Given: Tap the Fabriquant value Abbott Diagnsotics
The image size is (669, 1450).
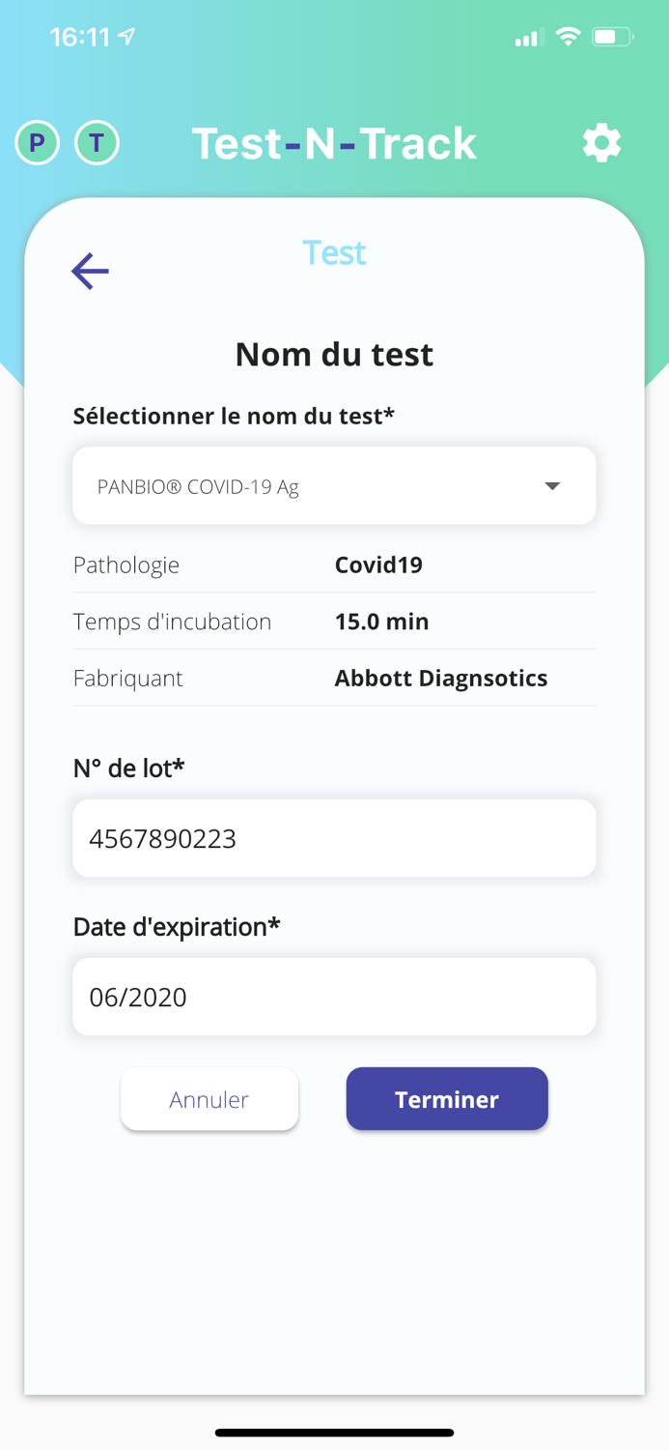Looking at the screenshot, I should point(440,678).
